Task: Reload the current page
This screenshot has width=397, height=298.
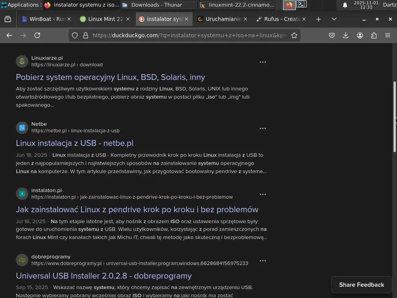Action: pyautogui.click(x=37, y=35)
